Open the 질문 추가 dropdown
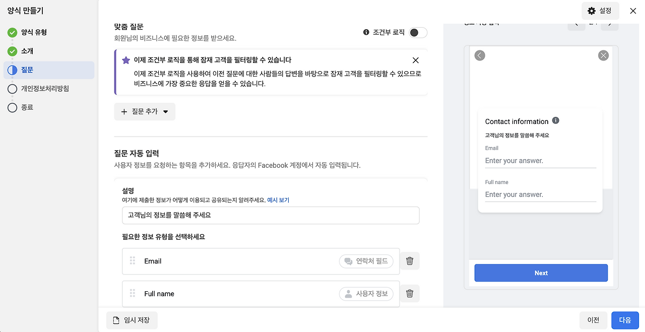This screenshot has height=332, width=645. (x=145, y=111)
